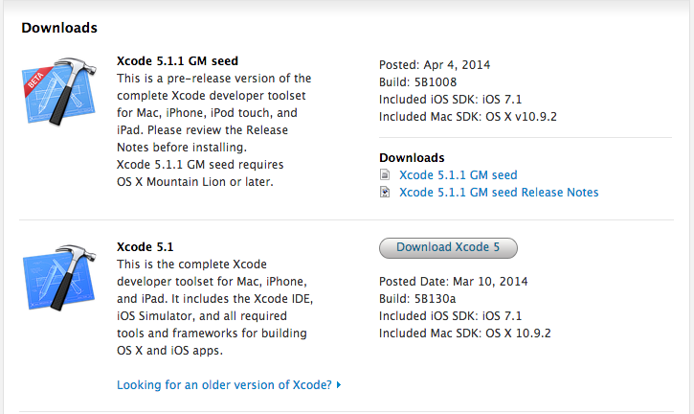Click the document icon beside Release Notes link
Viewport: 694px width, 414px height.
coord(385,193)
